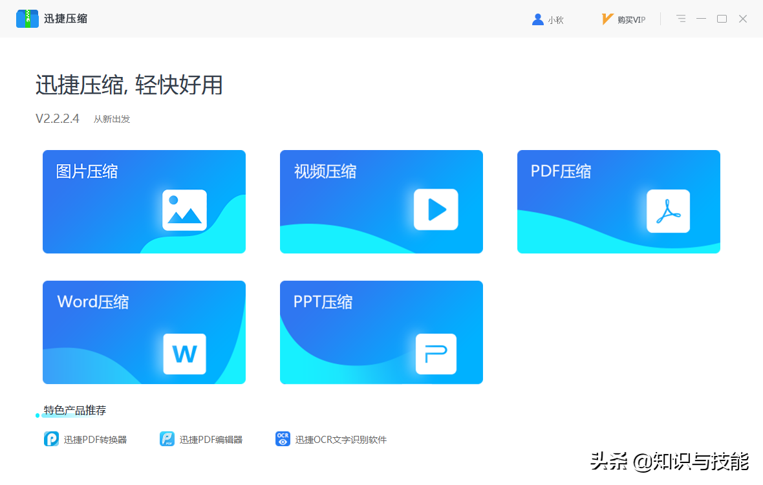The image size is (763, 485).
Task: Click the play icon on 视频压缩 card
Action: point(436,210)
